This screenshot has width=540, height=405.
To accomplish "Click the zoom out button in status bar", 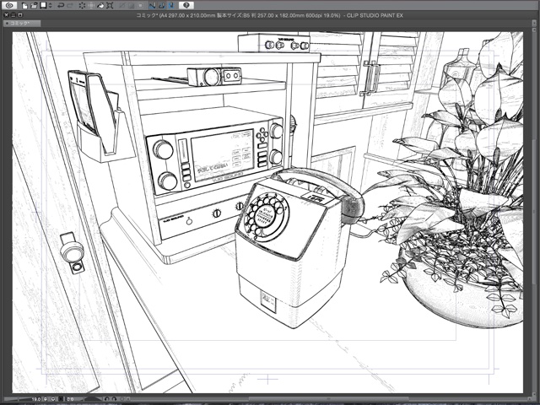I will 46,399.
